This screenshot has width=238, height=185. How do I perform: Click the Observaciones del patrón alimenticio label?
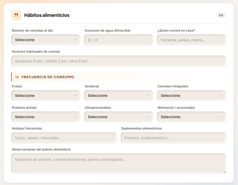tap(41, 149)
